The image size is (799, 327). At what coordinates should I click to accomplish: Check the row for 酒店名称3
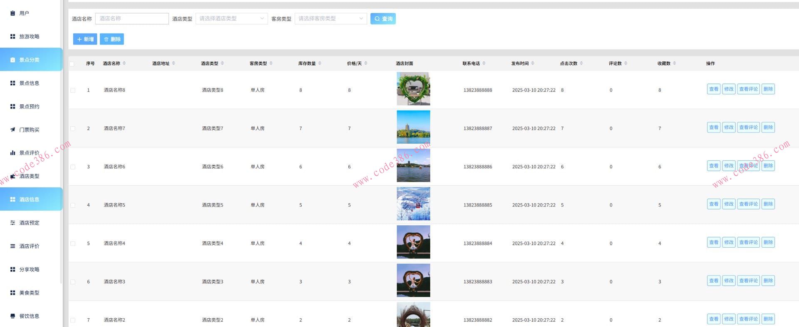pyautogui.click(x=73, y=282)
